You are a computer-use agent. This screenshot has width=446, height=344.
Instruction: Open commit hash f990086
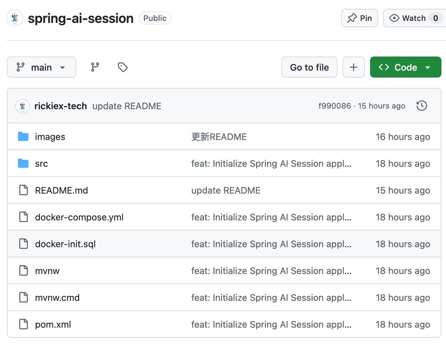(334, 106)
